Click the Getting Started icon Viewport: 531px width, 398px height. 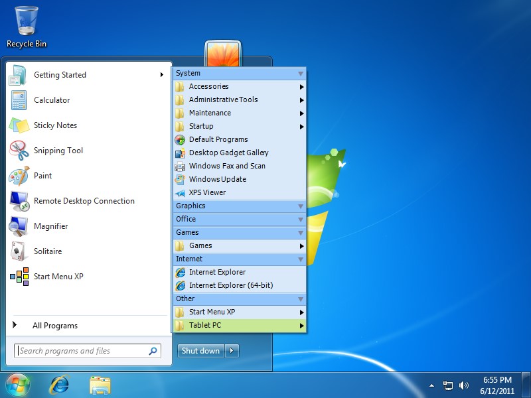[x=18, y=75]
